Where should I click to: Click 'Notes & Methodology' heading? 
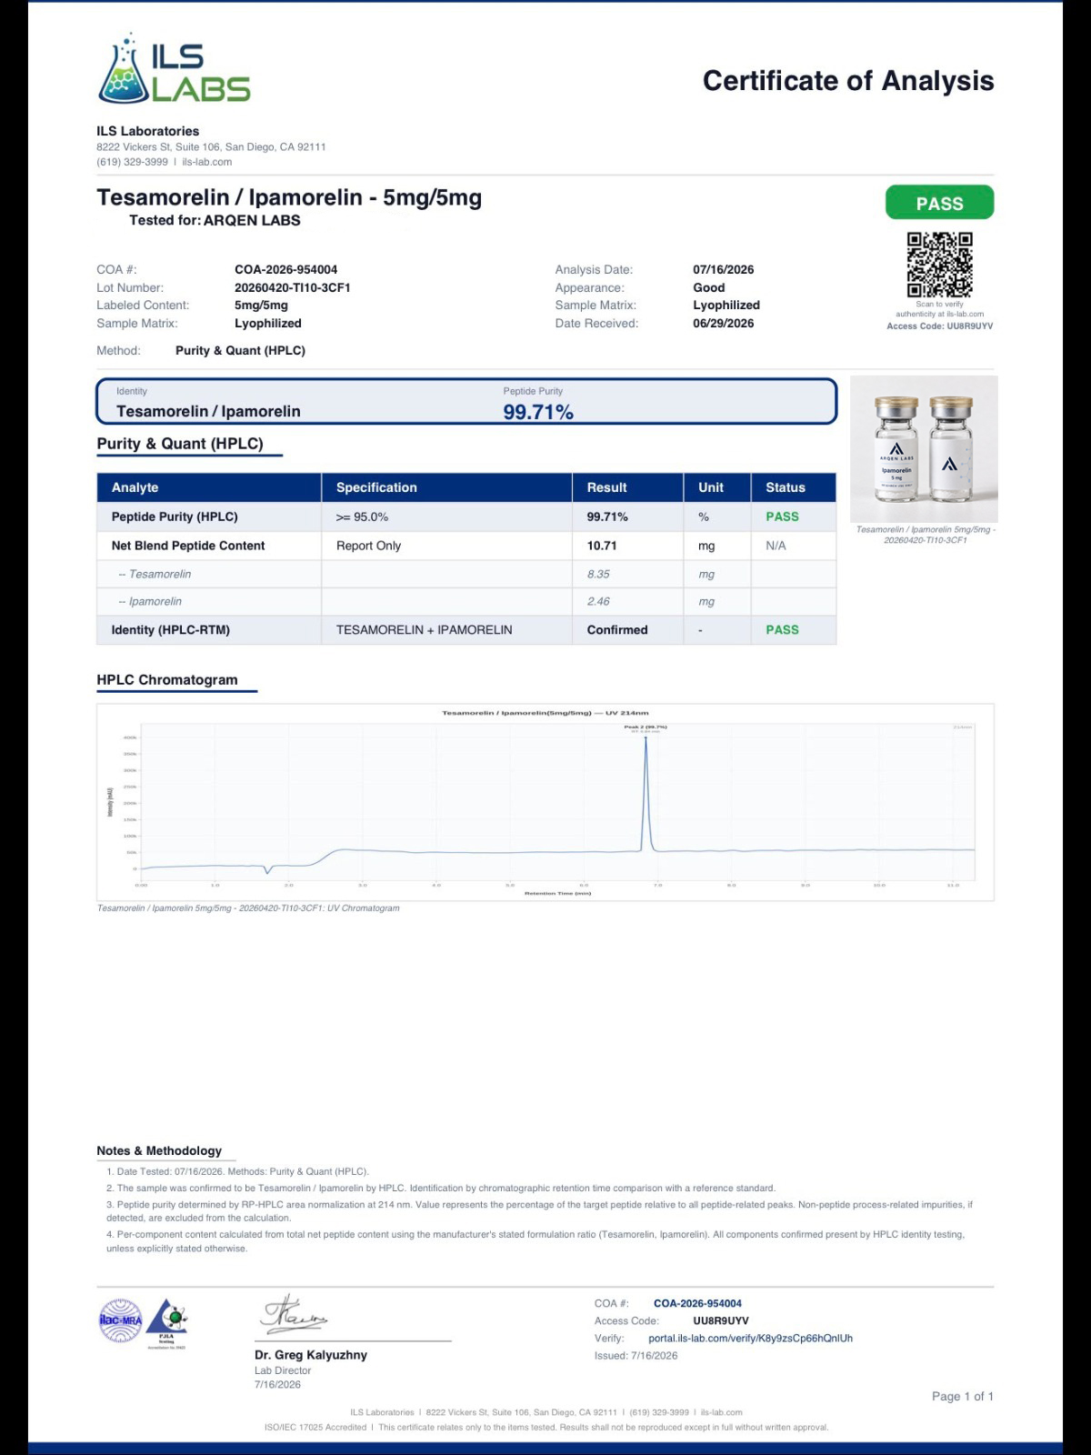(159, 1150)
